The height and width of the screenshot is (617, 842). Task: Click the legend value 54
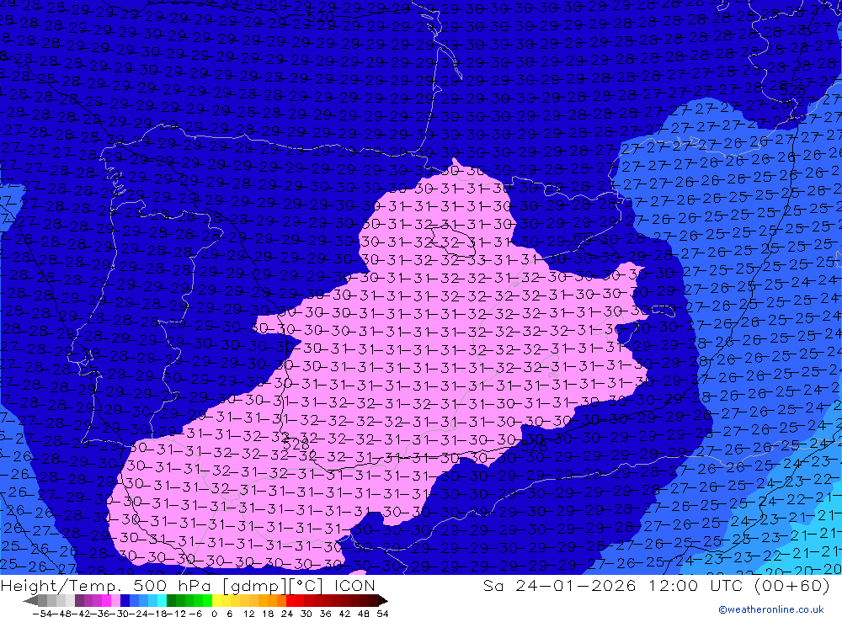382,614
